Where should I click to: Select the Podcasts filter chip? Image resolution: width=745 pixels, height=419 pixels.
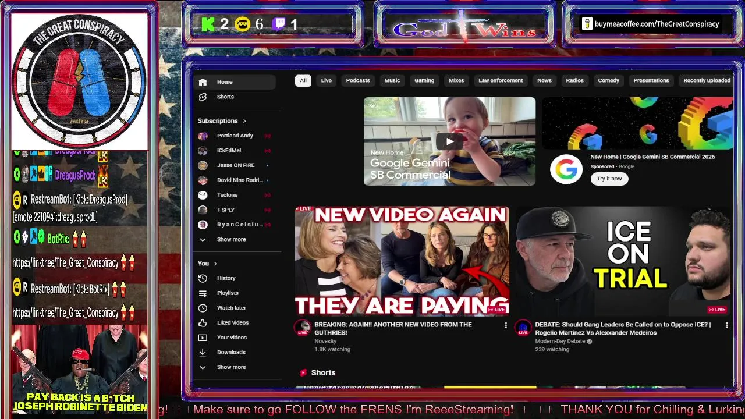(358, 80)
